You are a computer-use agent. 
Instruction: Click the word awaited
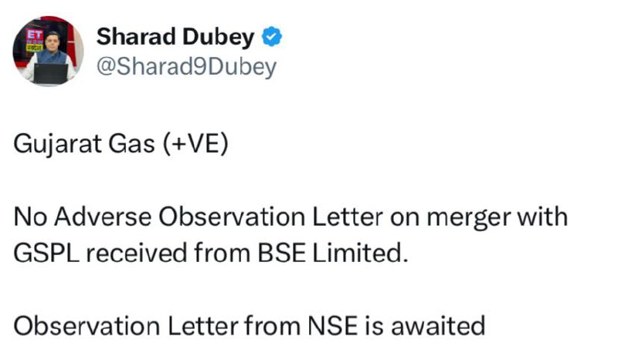[438, 326]
